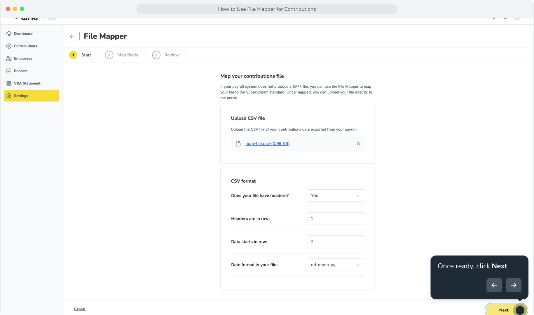Edit the 'Data starts in row' field
Image resolution: width=534 pixels, height=315 pixels.
[336, 242]
